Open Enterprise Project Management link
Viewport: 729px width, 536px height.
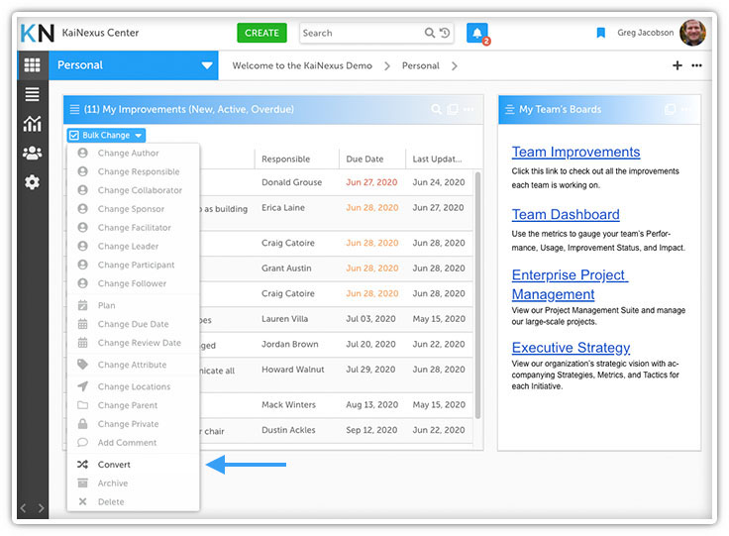(570, 284)
